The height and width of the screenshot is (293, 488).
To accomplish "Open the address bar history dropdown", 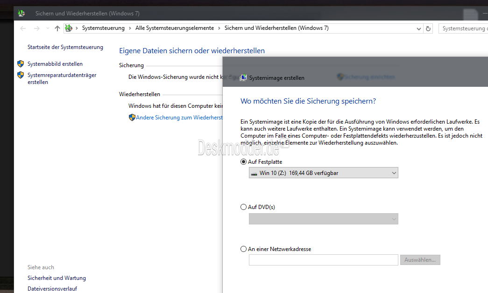I will 419,28.
